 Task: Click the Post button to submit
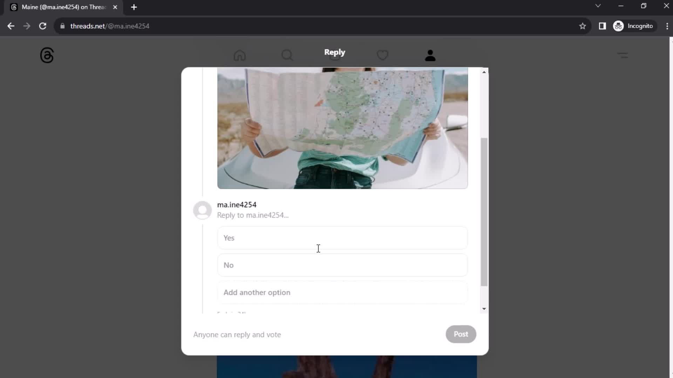click(x=461, y=334)
